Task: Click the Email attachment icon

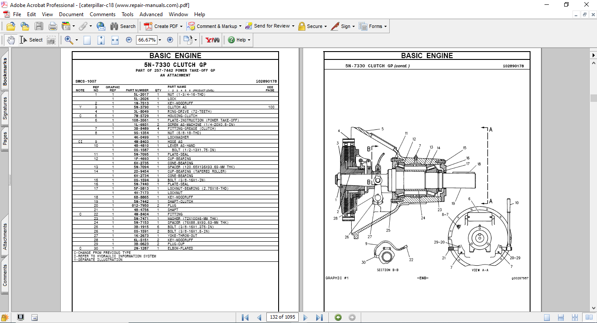Action: point(100,26)
